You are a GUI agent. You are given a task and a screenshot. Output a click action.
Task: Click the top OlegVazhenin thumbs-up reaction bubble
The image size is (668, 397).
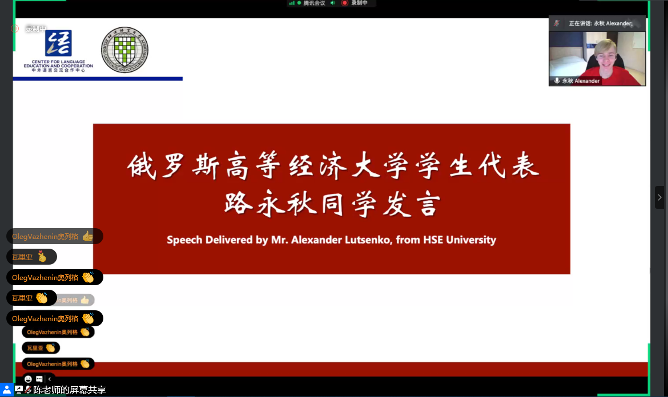click(x=54, y=236)
